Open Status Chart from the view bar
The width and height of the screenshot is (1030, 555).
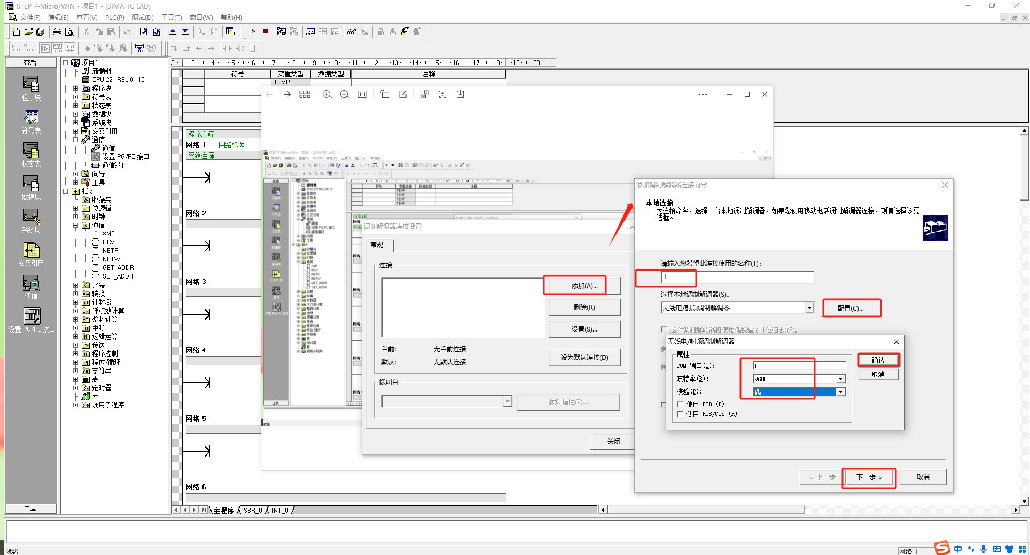click(x=31, y=155)
